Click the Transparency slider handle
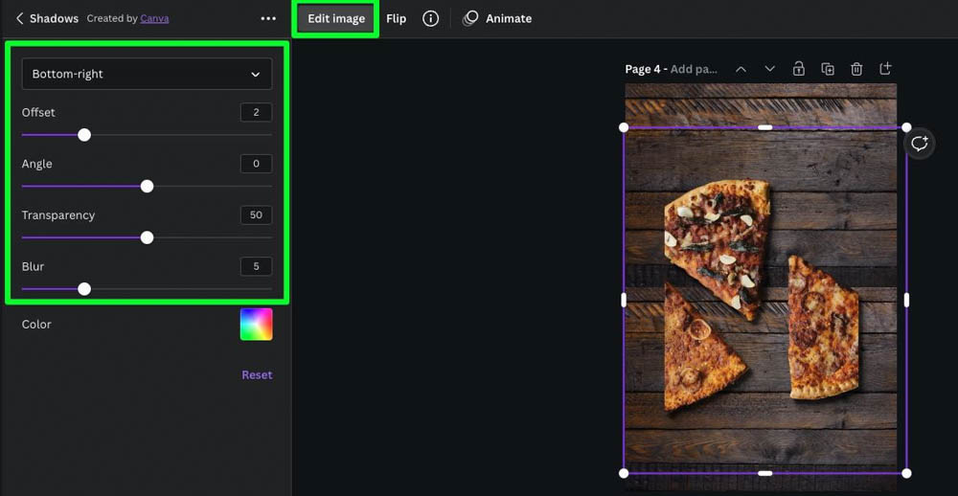 (147, 237)
